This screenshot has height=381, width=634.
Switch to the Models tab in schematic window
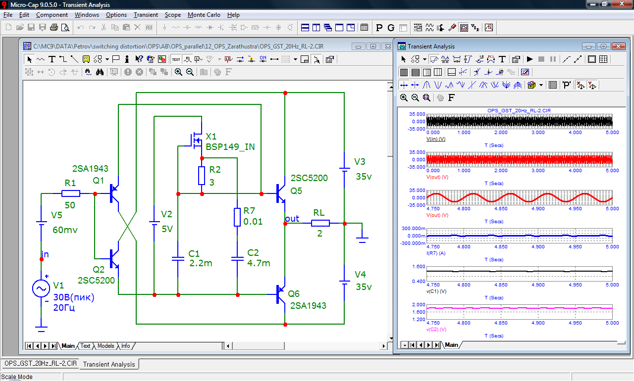106,346
